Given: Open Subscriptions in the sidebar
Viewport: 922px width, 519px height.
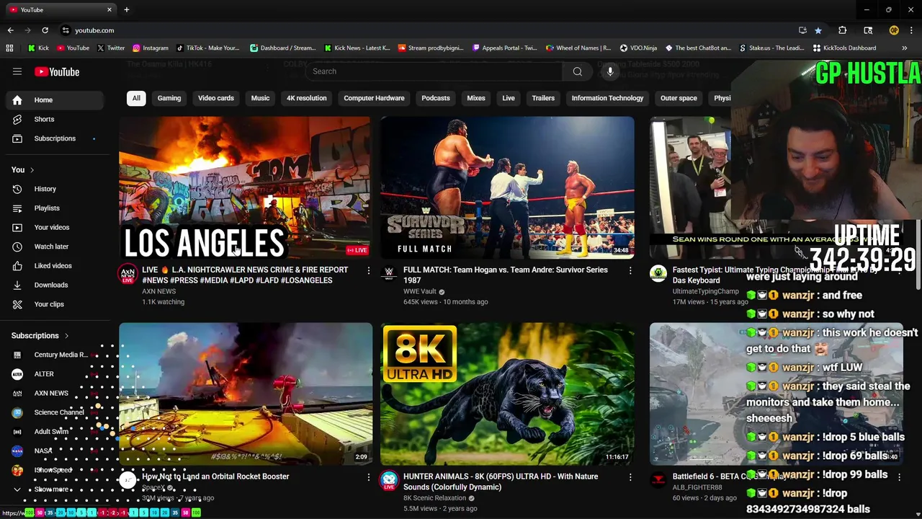Looking at the screenshot, I should [x=56, y=138].
